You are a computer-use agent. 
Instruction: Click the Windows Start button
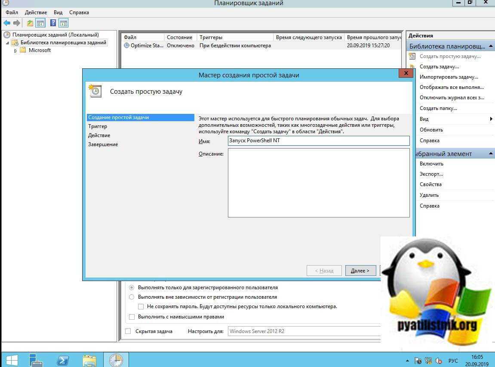(11, 359)
